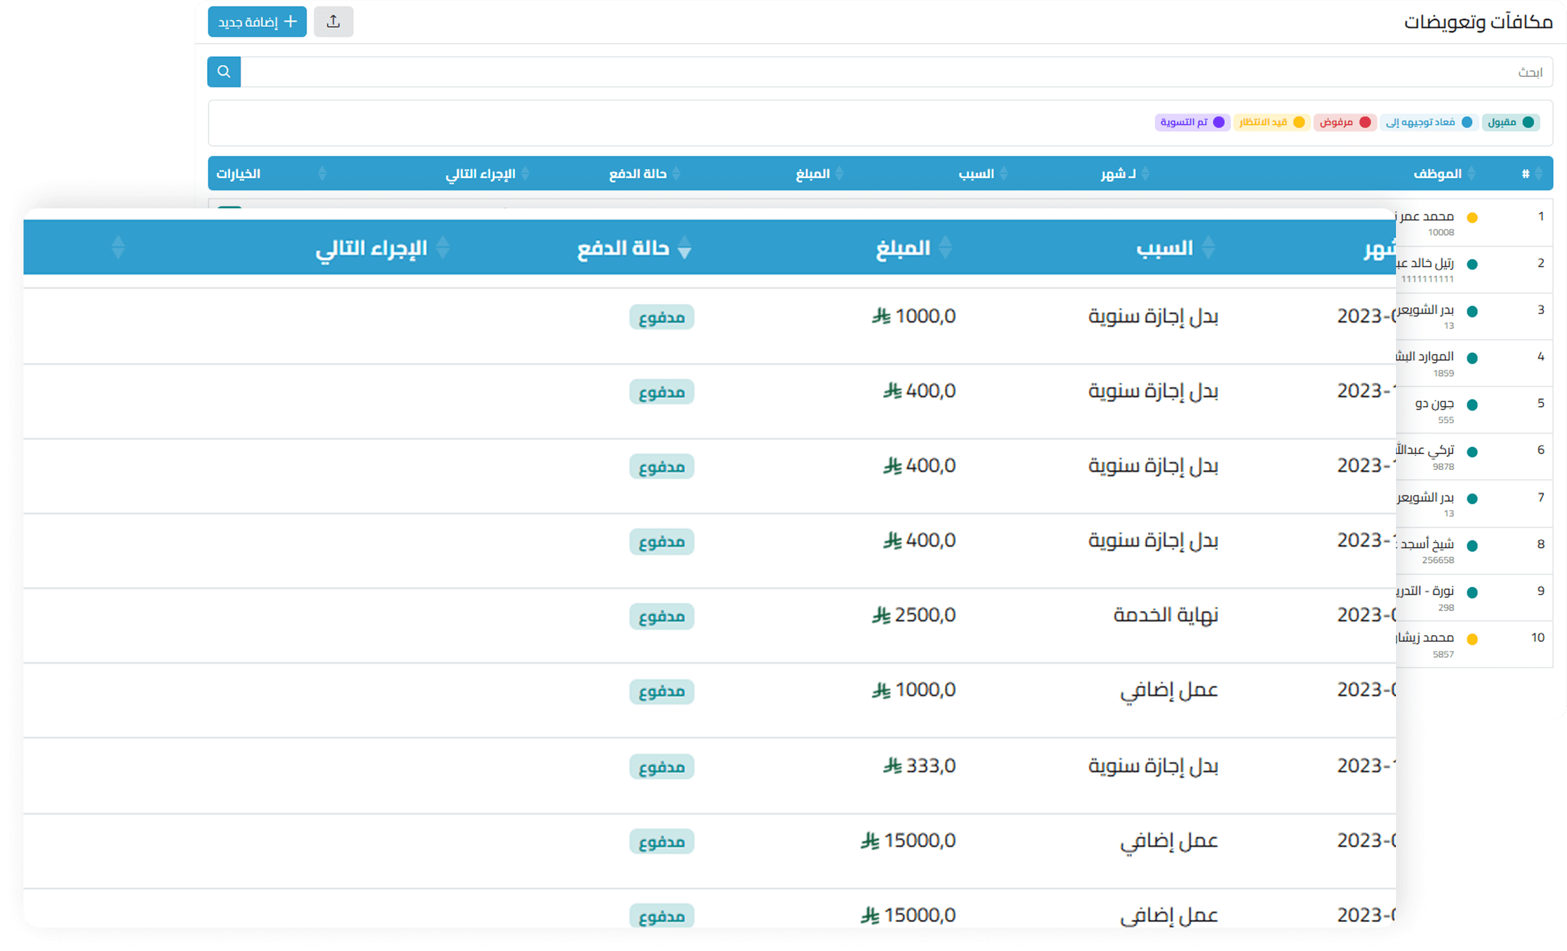Click مدفوع badge in 2500,0 row
Screen dimensions: 1567x951
point(661,616)
